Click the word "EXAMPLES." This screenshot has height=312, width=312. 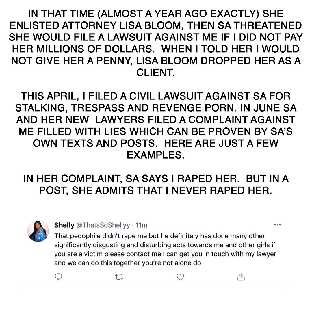tap(155, 155)
